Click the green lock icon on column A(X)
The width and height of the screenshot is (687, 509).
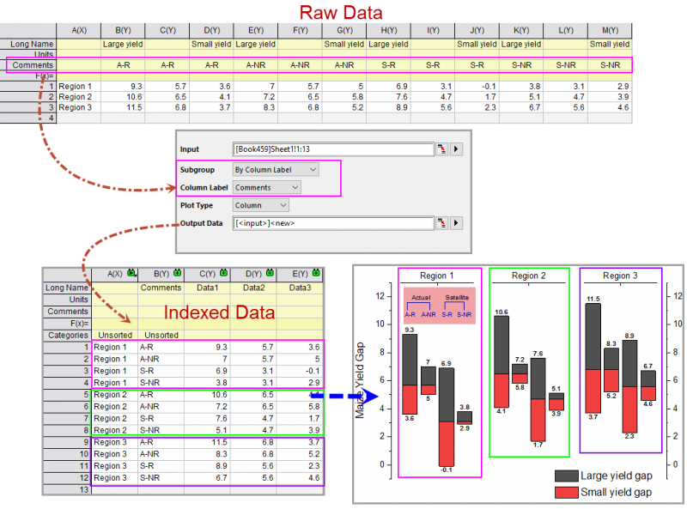pyautogui.click(x=131, y=274)
